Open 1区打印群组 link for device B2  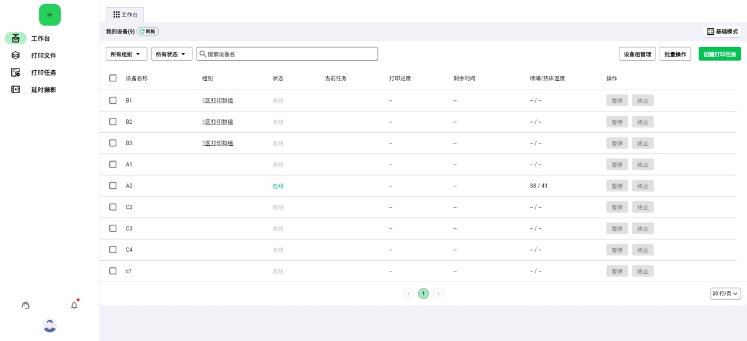(217, 122)
